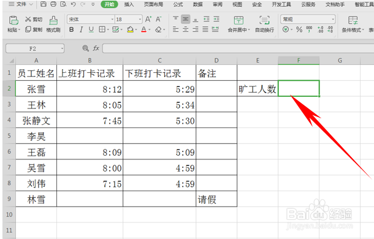Viewport: 374px width, 239px height.
Task: Open the font name box showing 宋体
Action: [x=91, y=20]
